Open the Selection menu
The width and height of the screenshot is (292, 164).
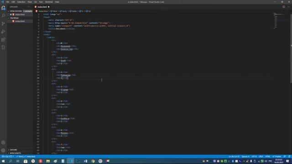(21, 2)
